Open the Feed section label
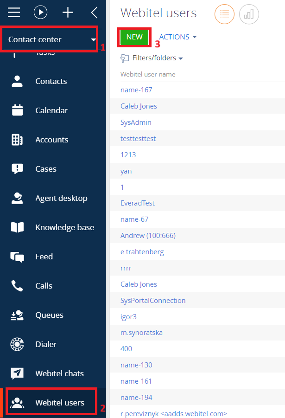Image resolution: width=285 pixels, height=418 pixels. coord(44,257)
